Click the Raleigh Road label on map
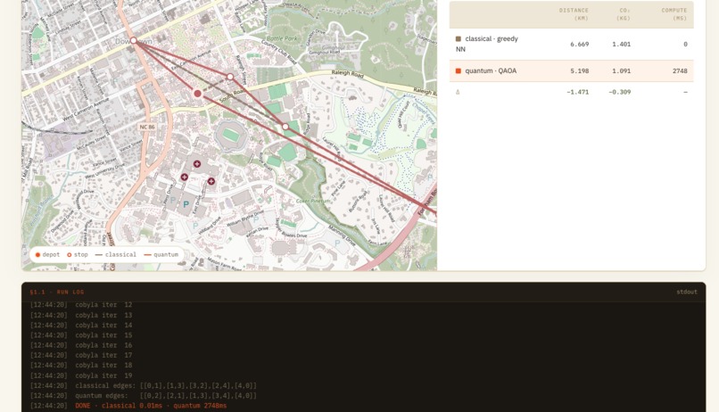The height and width of the screenshot is (412, 719). coord(347,73)
